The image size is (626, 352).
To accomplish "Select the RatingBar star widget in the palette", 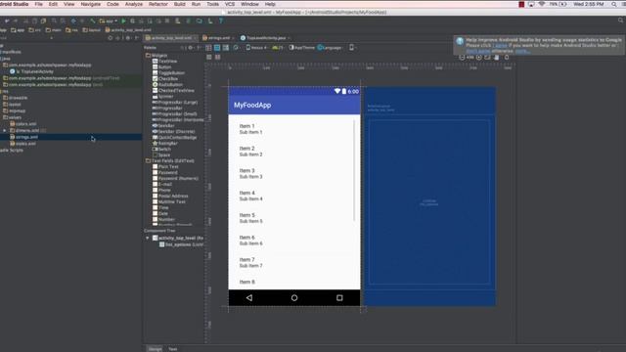I will point(165,143).
